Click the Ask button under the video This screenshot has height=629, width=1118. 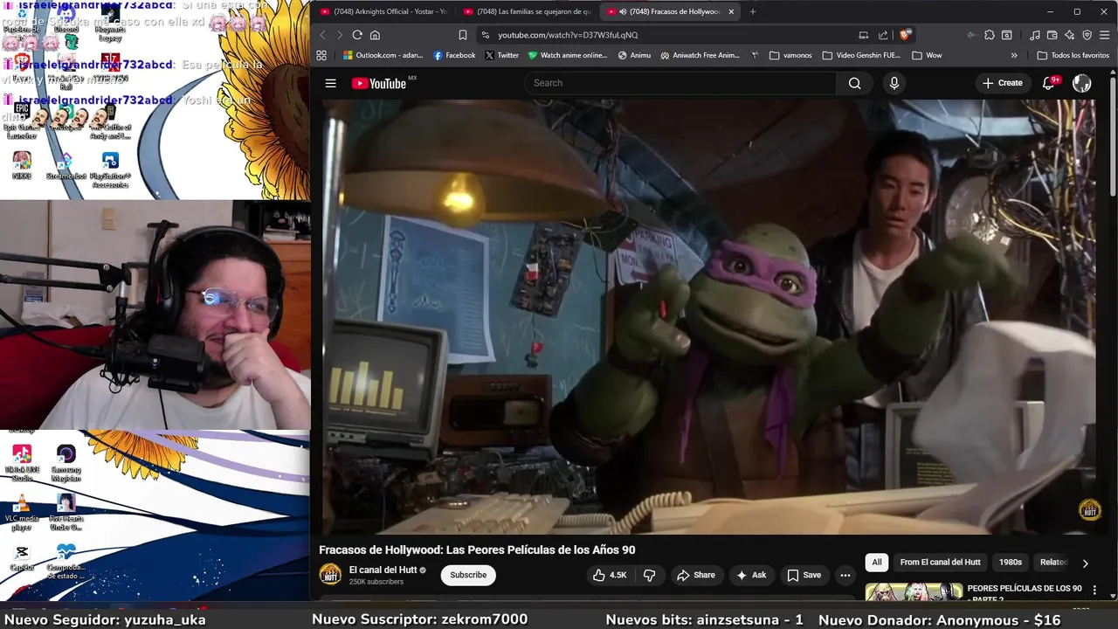point(751,575)
